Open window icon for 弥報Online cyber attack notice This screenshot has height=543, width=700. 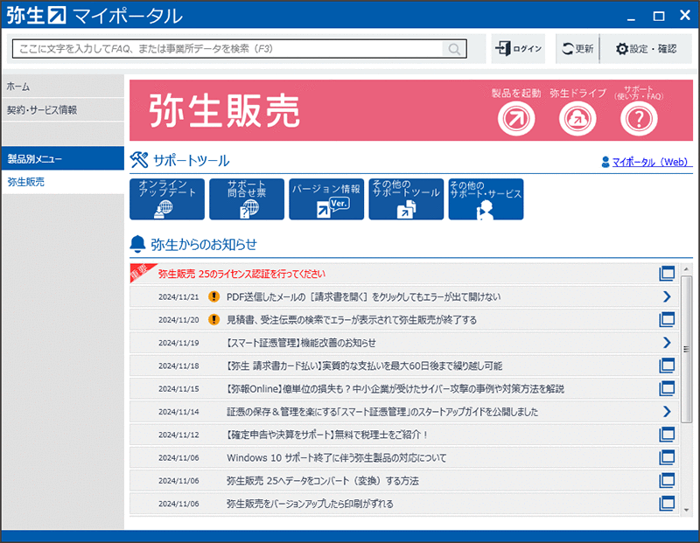pos(667,388)
